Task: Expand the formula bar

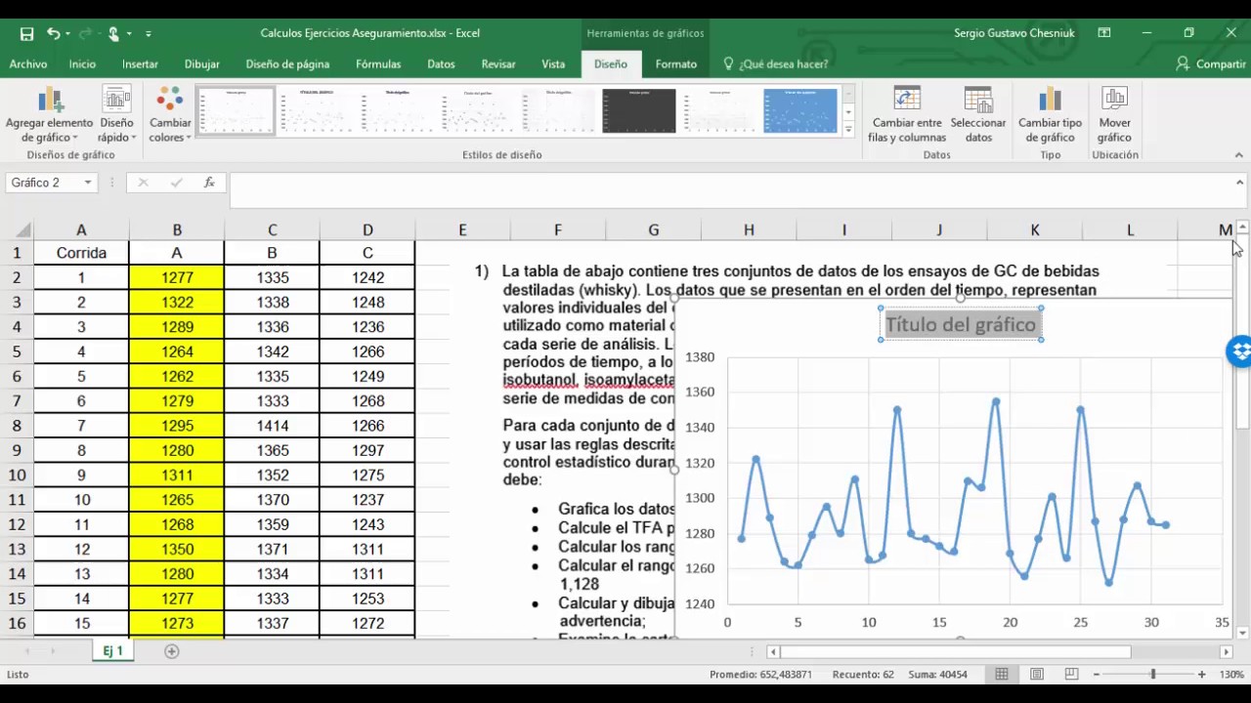Action: (x=1239, y=182)
